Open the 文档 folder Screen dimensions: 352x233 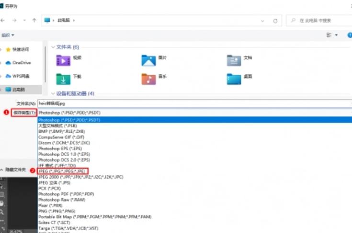point(239,60)
